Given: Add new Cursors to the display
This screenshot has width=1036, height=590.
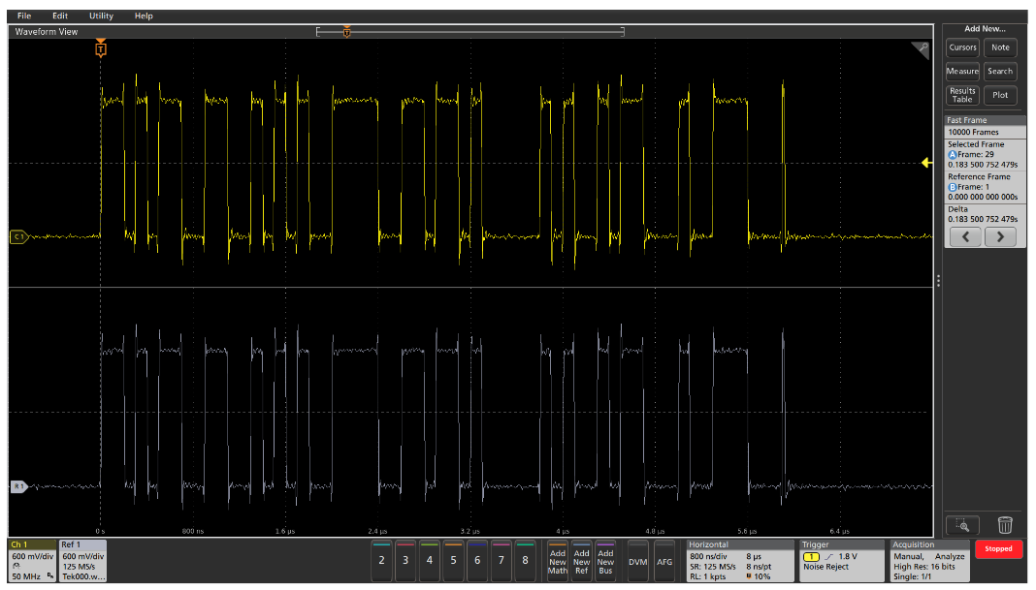Looking at the screenshot, I should [962, 47].
